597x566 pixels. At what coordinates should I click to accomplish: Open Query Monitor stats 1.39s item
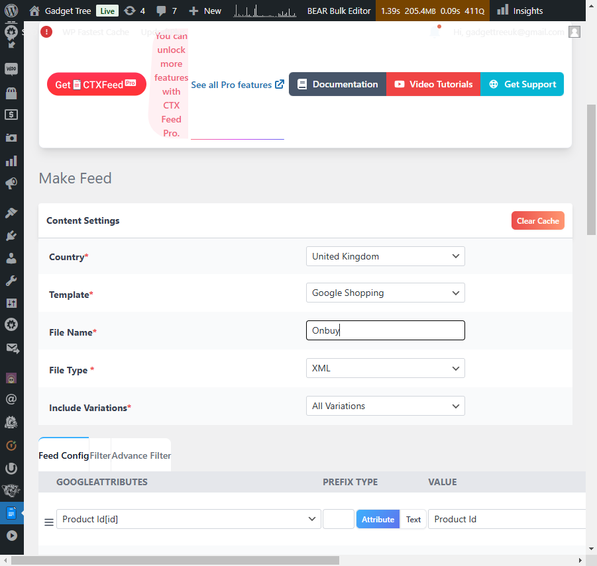(433, 11)
